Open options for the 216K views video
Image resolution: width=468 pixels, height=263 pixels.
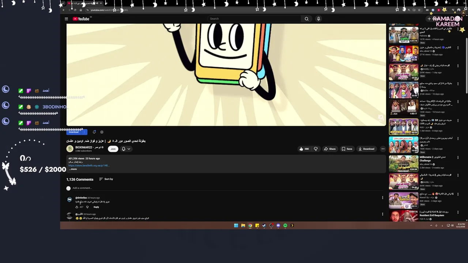[458, 84]
